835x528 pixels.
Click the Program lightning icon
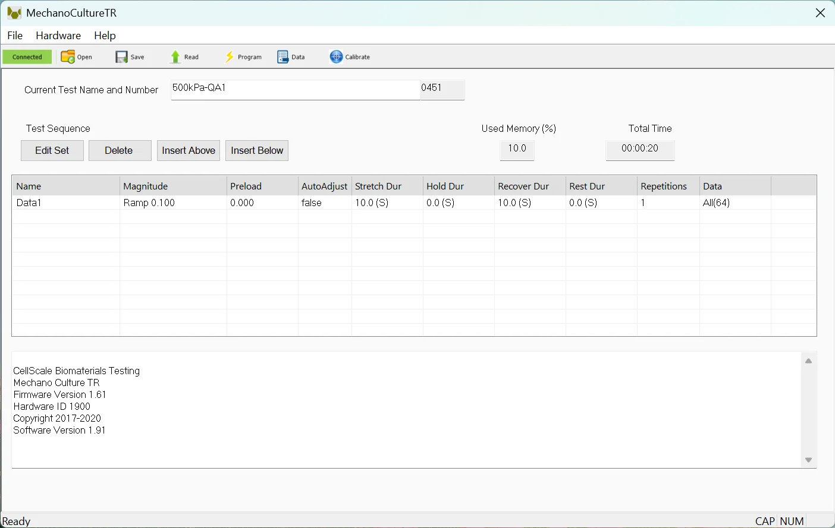click(x=229, y=57)
